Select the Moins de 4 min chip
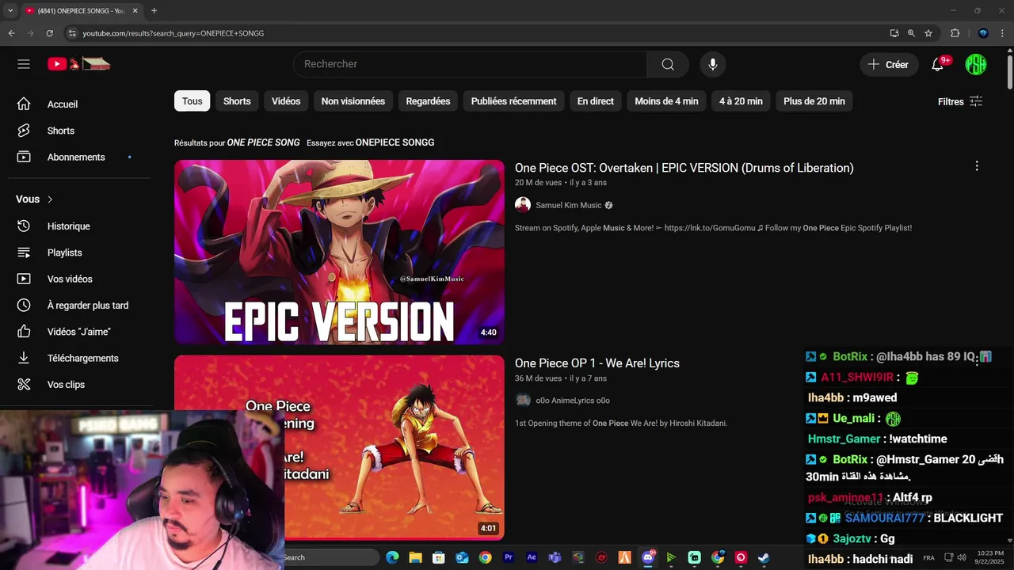The image size is (1014, 570). coord(666,101)
